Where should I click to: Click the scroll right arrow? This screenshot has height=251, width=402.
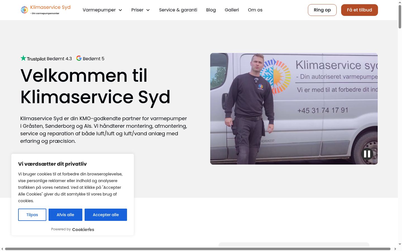click(395, 249)
